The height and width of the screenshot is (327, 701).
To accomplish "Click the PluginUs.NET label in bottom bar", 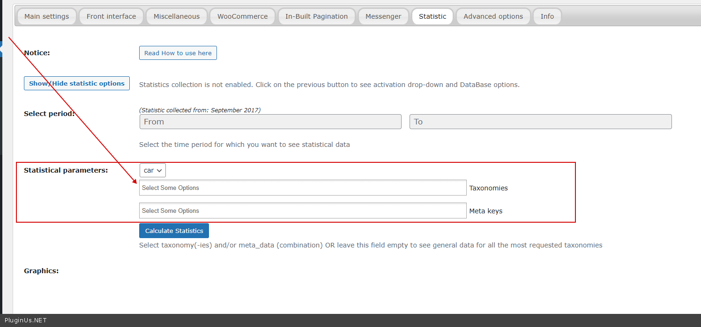I will click(25, 320).
